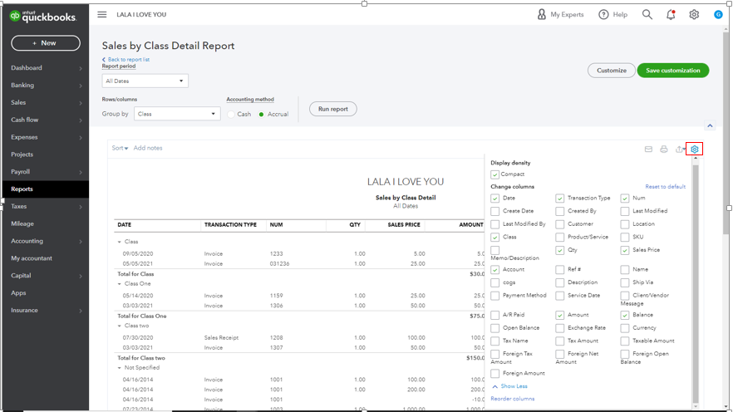Image resolution: width=733 pixels, height=412 pixels.
Task: Click the Reset to default link
Action: [x=665, y=187]
